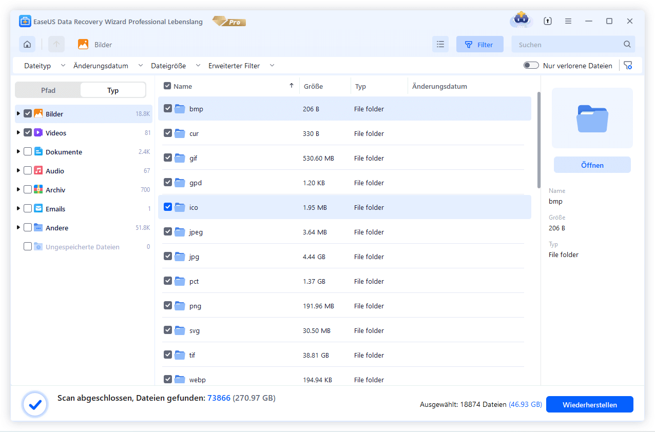Expand the Dokumente tree node arrow
Image resolution: width=655 pixels, height=432 pixels.
tap(18, 152)
